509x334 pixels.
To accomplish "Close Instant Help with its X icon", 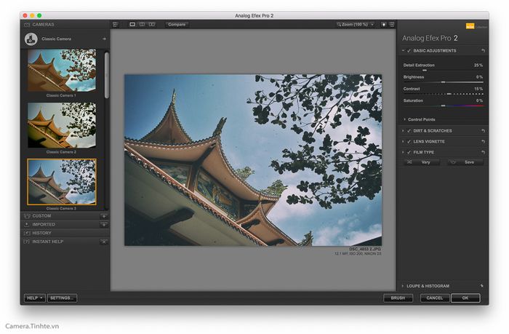I will [104, 242].
